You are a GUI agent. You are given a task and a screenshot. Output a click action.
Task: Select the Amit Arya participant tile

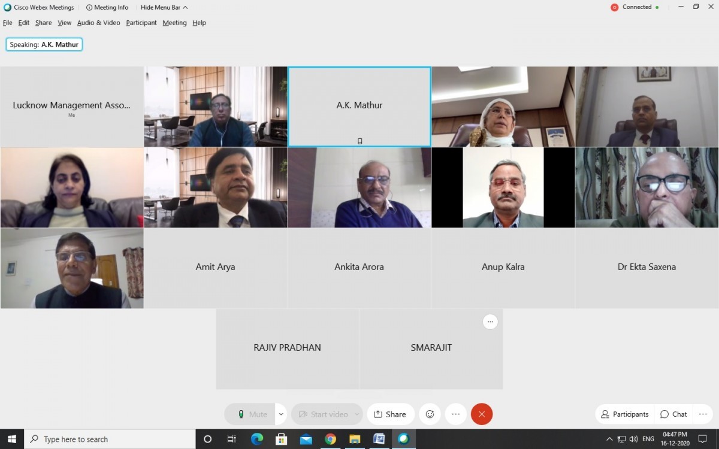tap(216, 268)
